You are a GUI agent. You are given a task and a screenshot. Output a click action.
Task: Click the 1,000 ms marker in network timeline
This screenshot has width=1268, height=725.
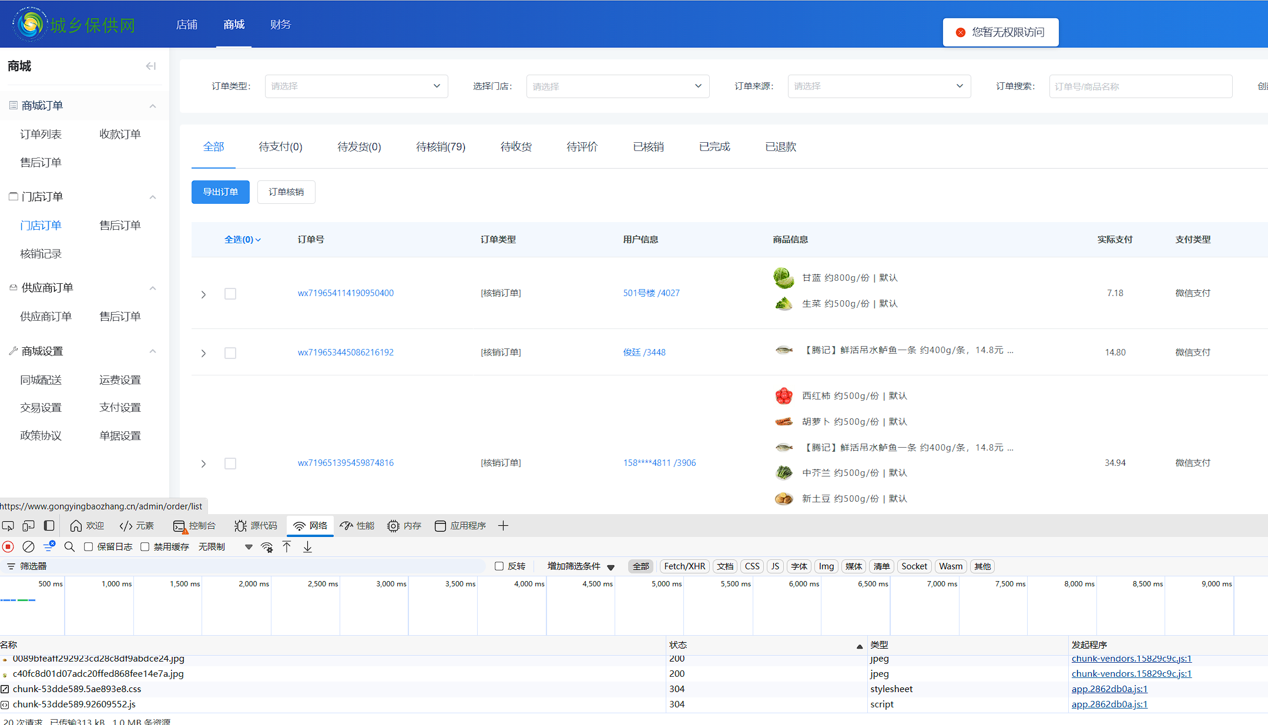click(x=116, y=583)
